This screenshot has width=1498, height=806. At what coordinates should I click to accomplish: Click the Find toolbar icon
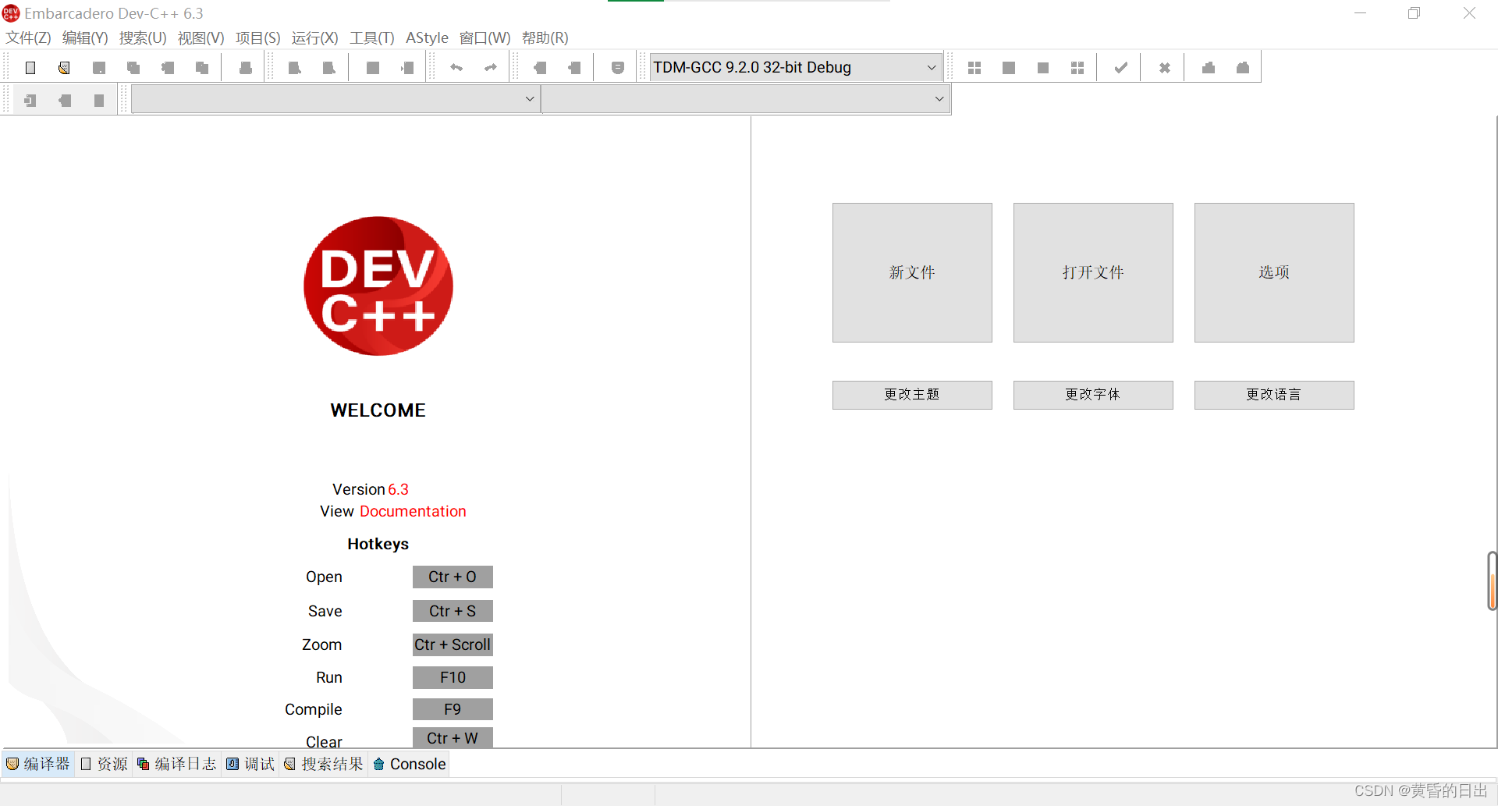(295, 68)
